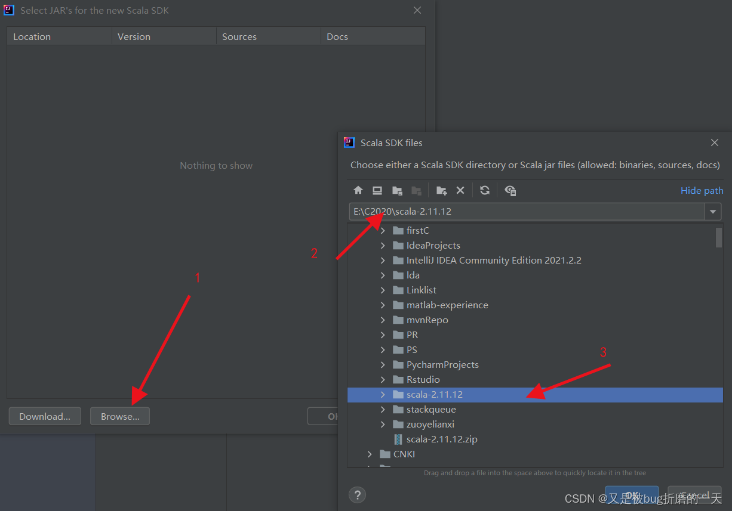Expand IntelliJ IDEA Community Edition 2021.2.2 folder
Image resolution: width=732 pixels, height=511 pixels.
tap(383, 261)
